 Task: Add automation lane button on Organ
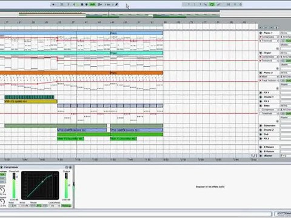pyautogui.click(x=277, y=68)
